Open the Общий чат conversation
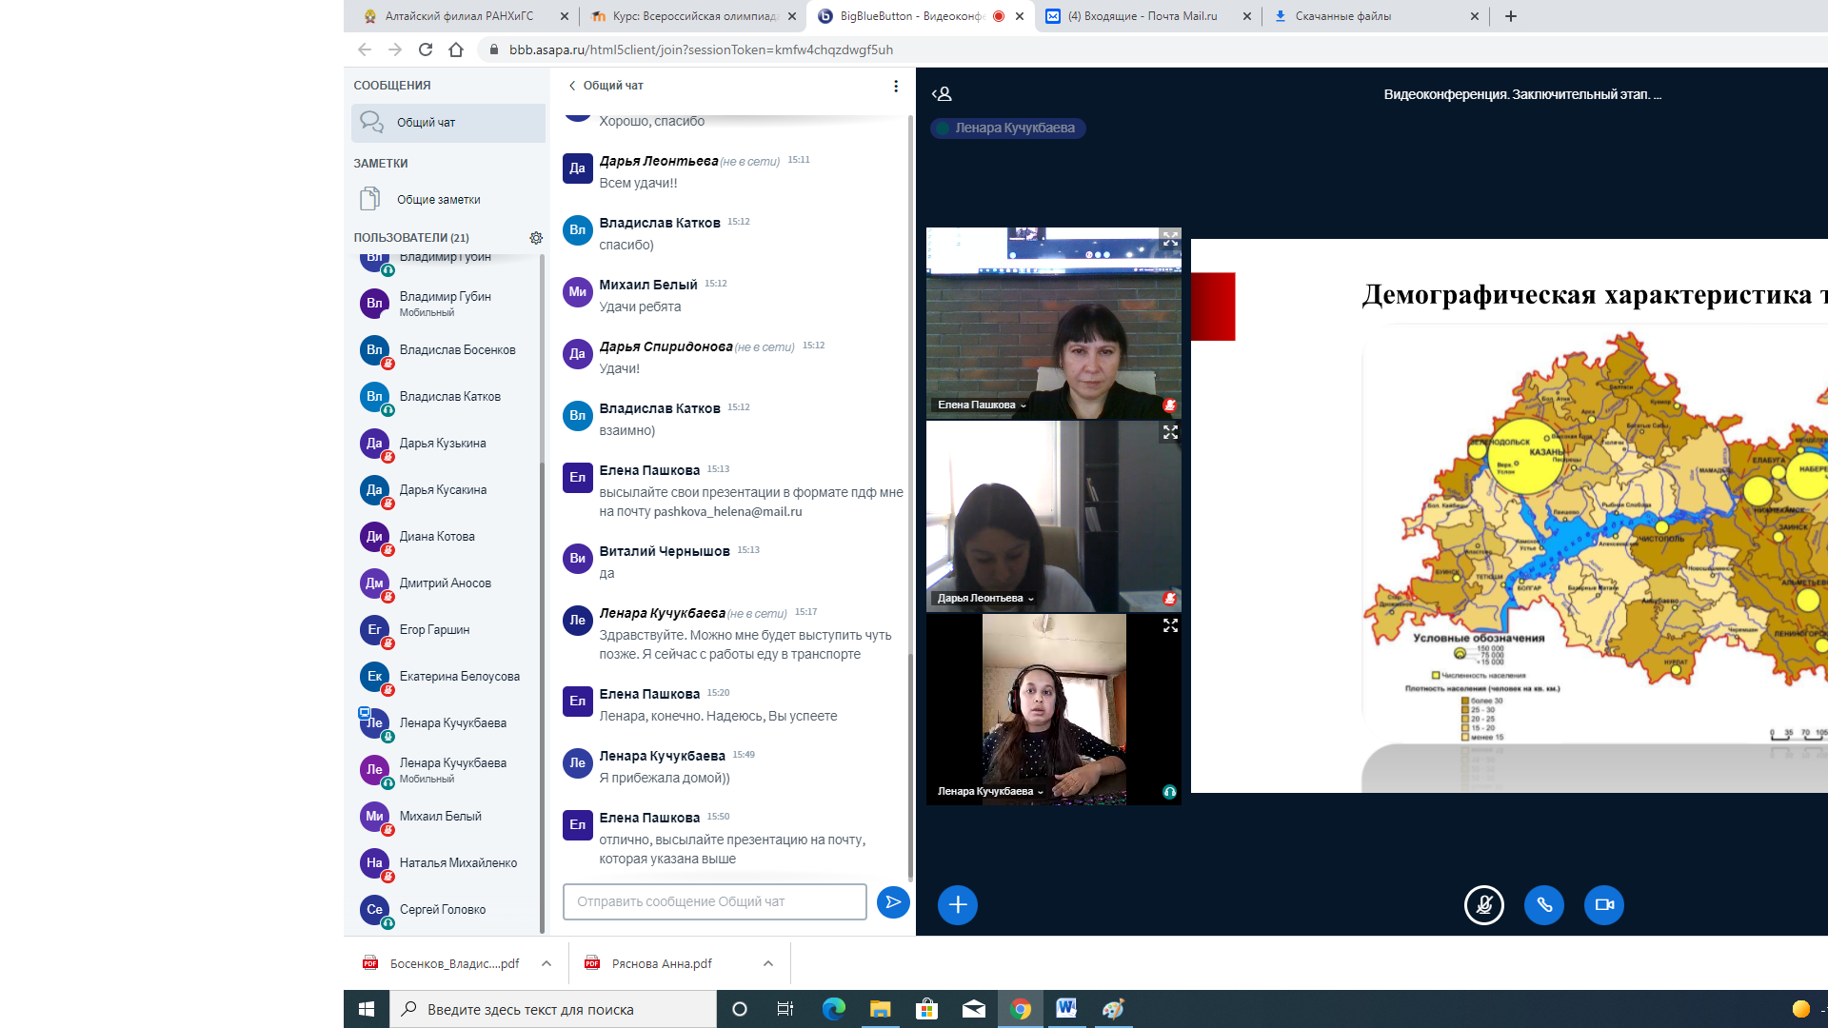Image resolution: width=1828 pixels, height=1028 pixels. (448, 123)
